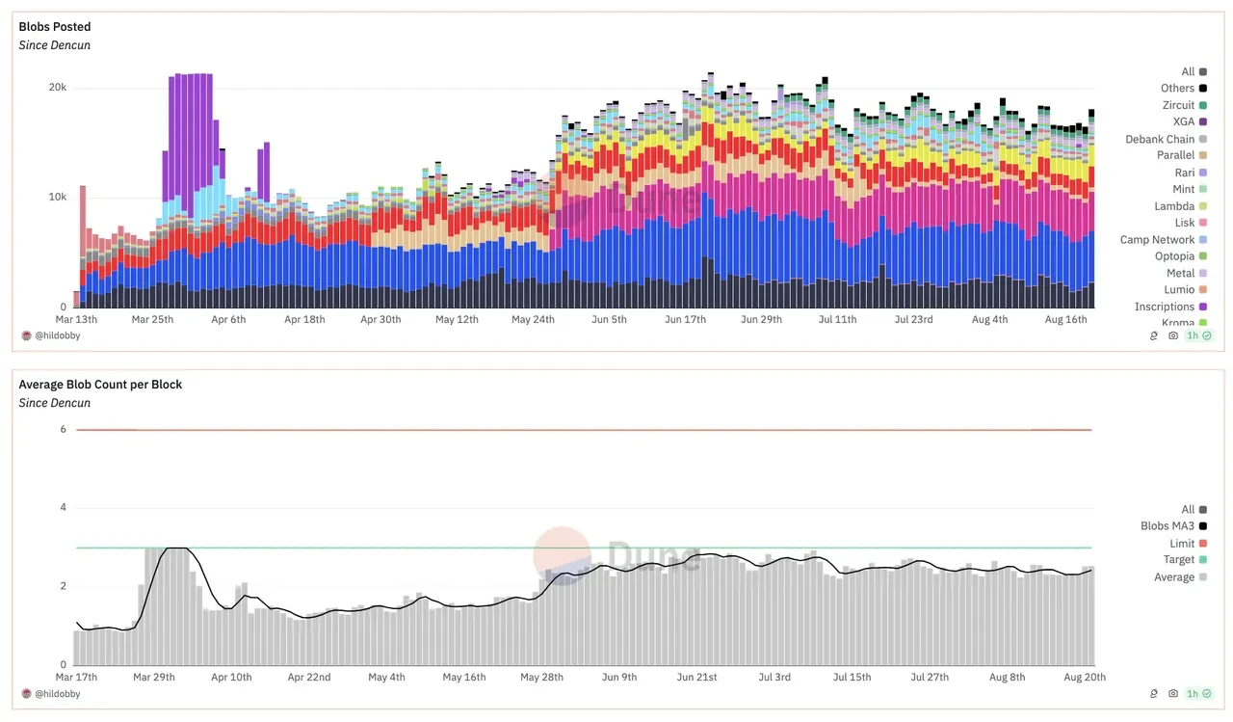Click the checkmark freshness icon on the bottom chart
Viewport: 1233px width, 722px height.
1207,693
